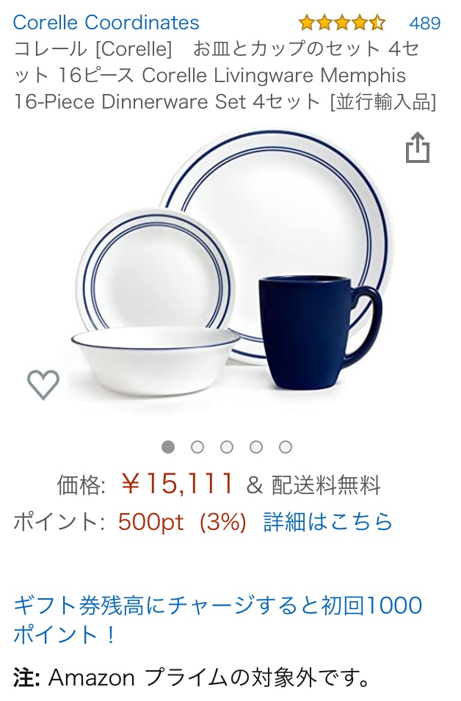View the 489 customer reviews

click(x=425, y=23)
